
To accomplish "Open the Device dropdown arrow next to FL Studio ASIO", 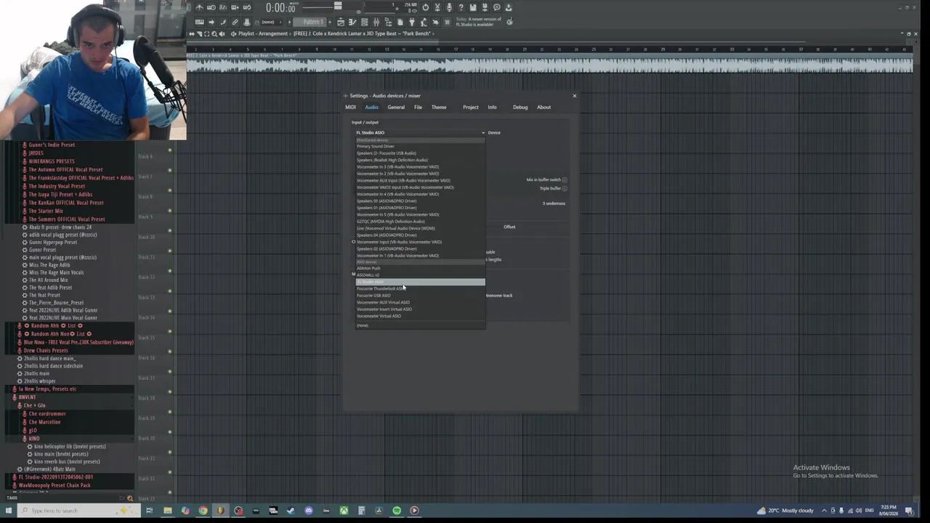I will pos(483,133).
